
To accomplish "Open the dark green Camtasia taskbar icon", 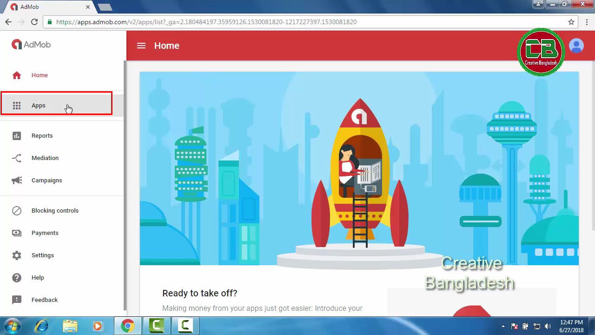I will [156, 326].
